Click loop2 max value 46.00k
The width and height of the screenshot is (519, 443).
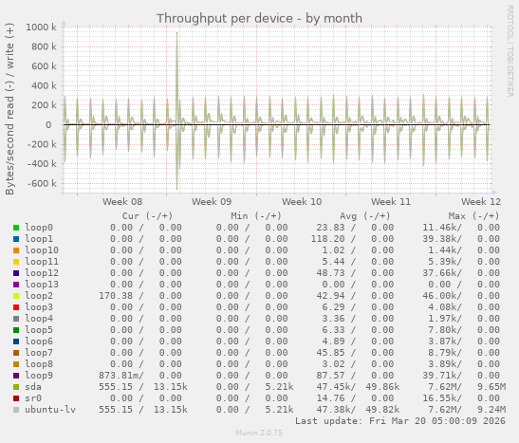439,296
